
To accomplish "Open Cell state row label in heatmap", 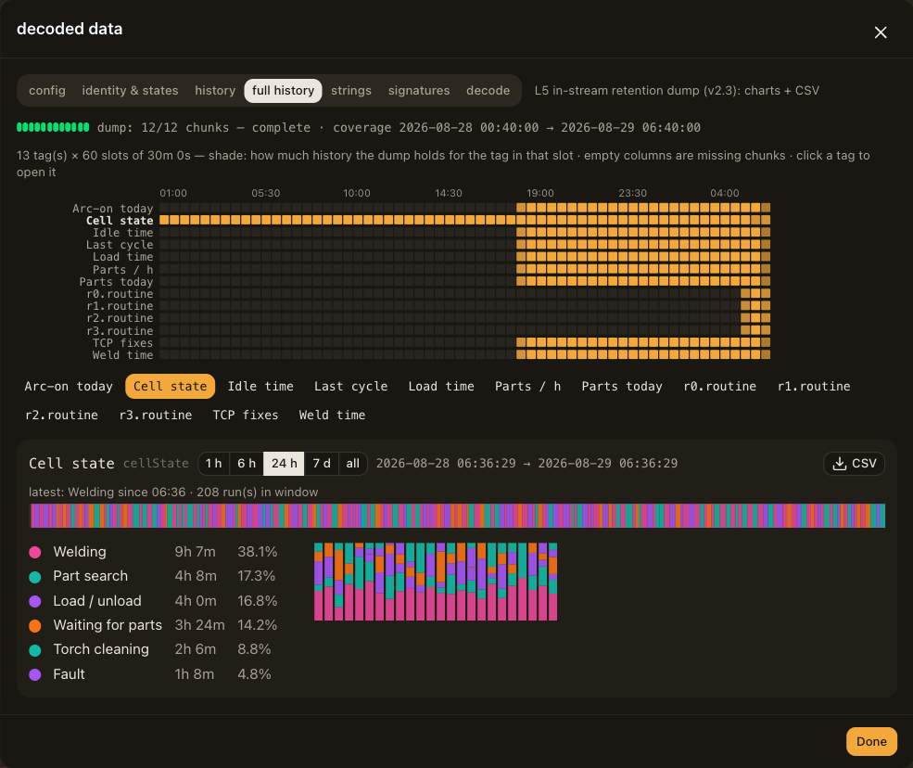I will 120,220.
